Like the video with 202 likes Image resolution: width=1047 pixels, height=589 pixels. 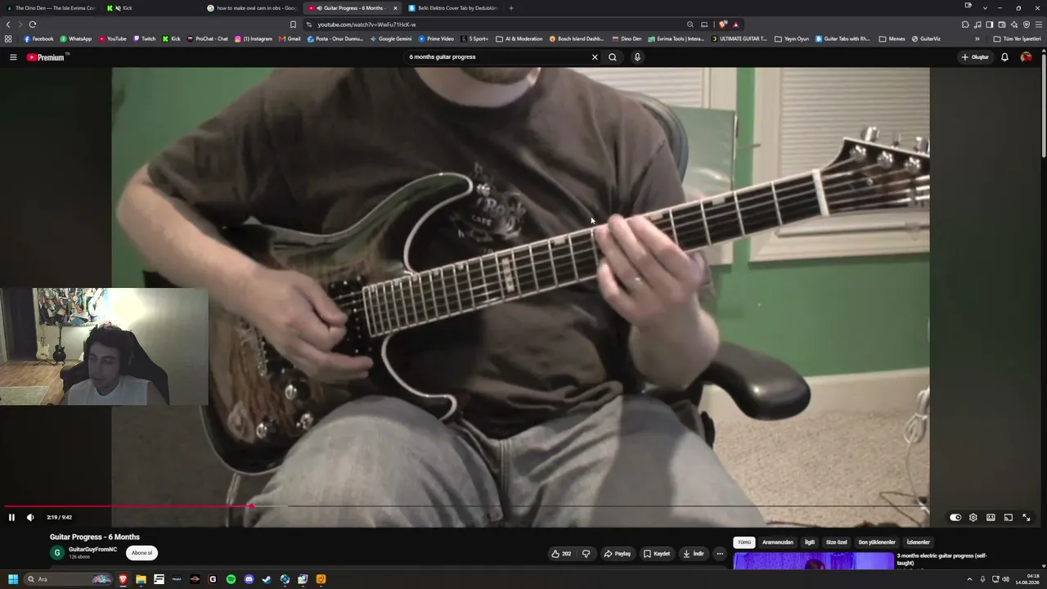coord(561,554)
